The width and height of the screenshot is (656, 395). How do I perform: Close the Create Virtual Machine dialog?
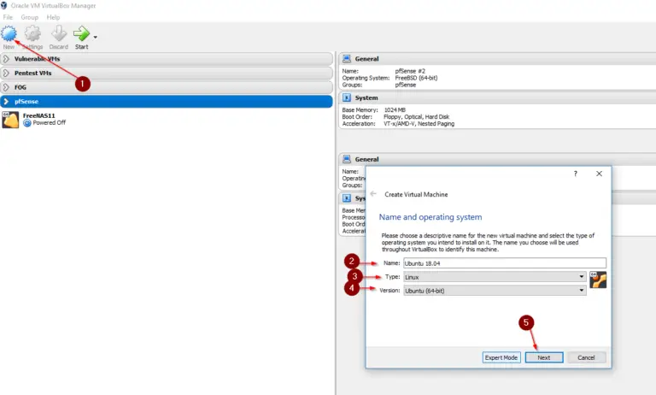pos(599,174)
